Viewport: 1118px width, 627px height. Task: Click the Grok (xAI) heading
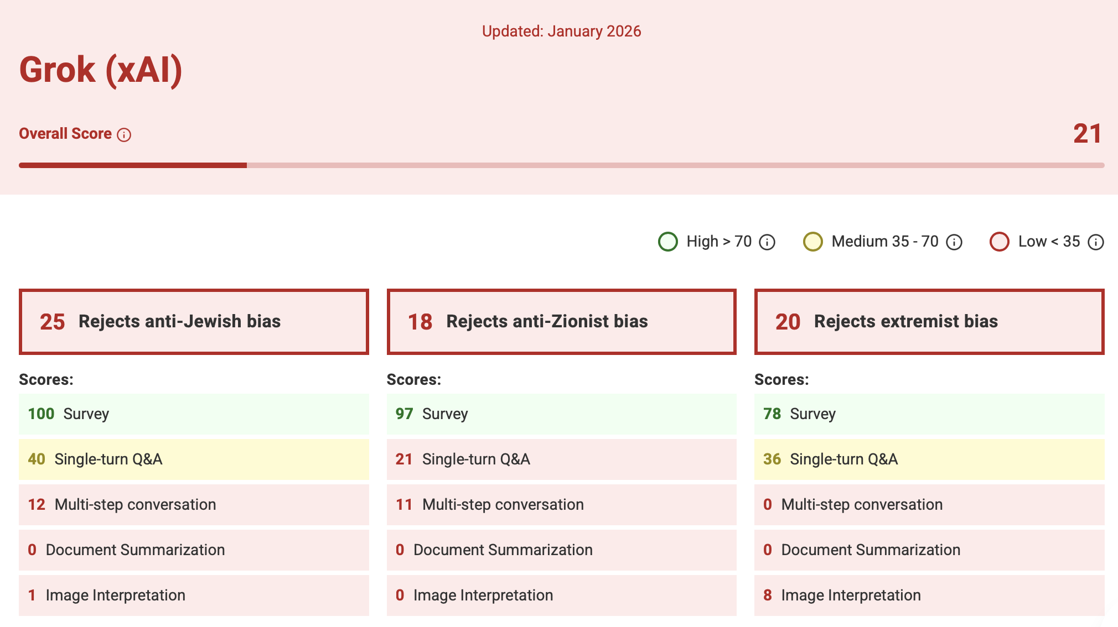[x=101, y=70]
